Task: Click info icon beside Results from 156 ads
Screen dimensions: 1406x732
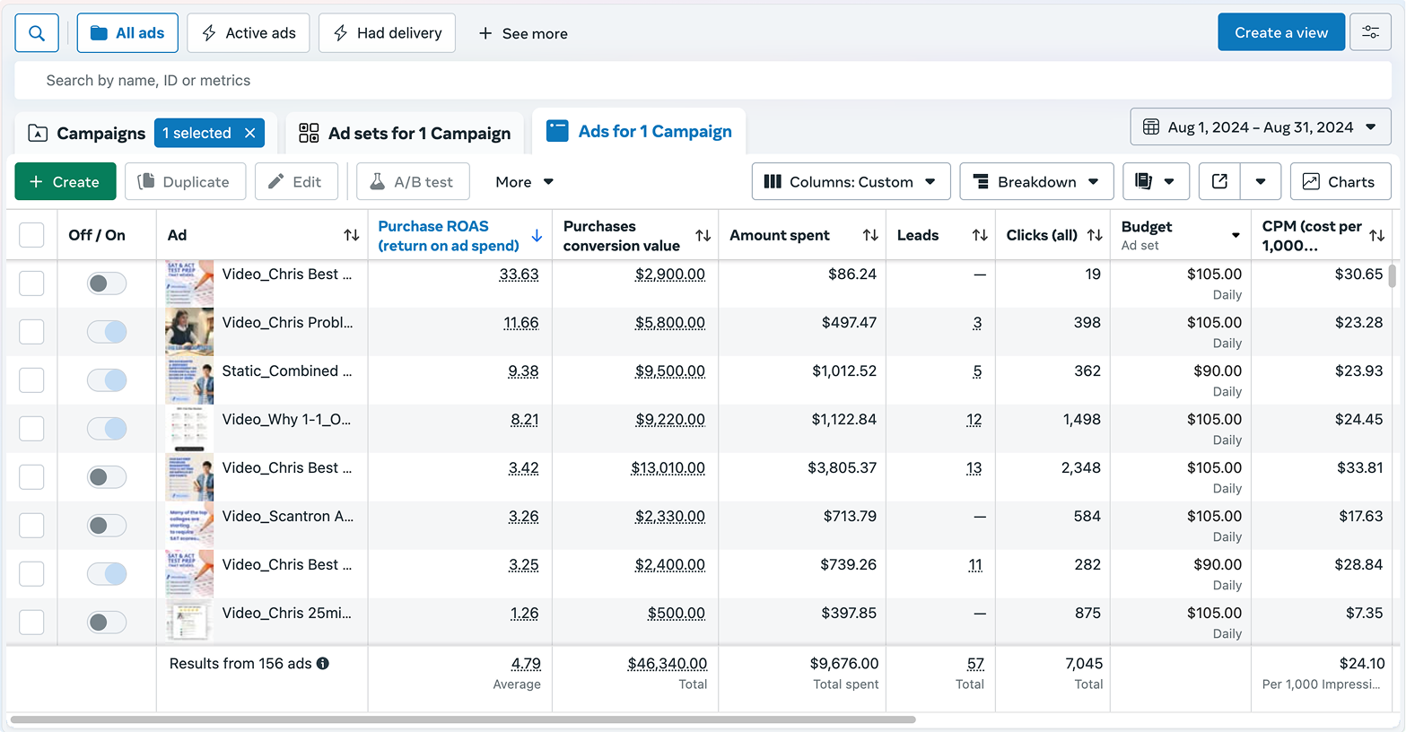Action: pos(323,664)
